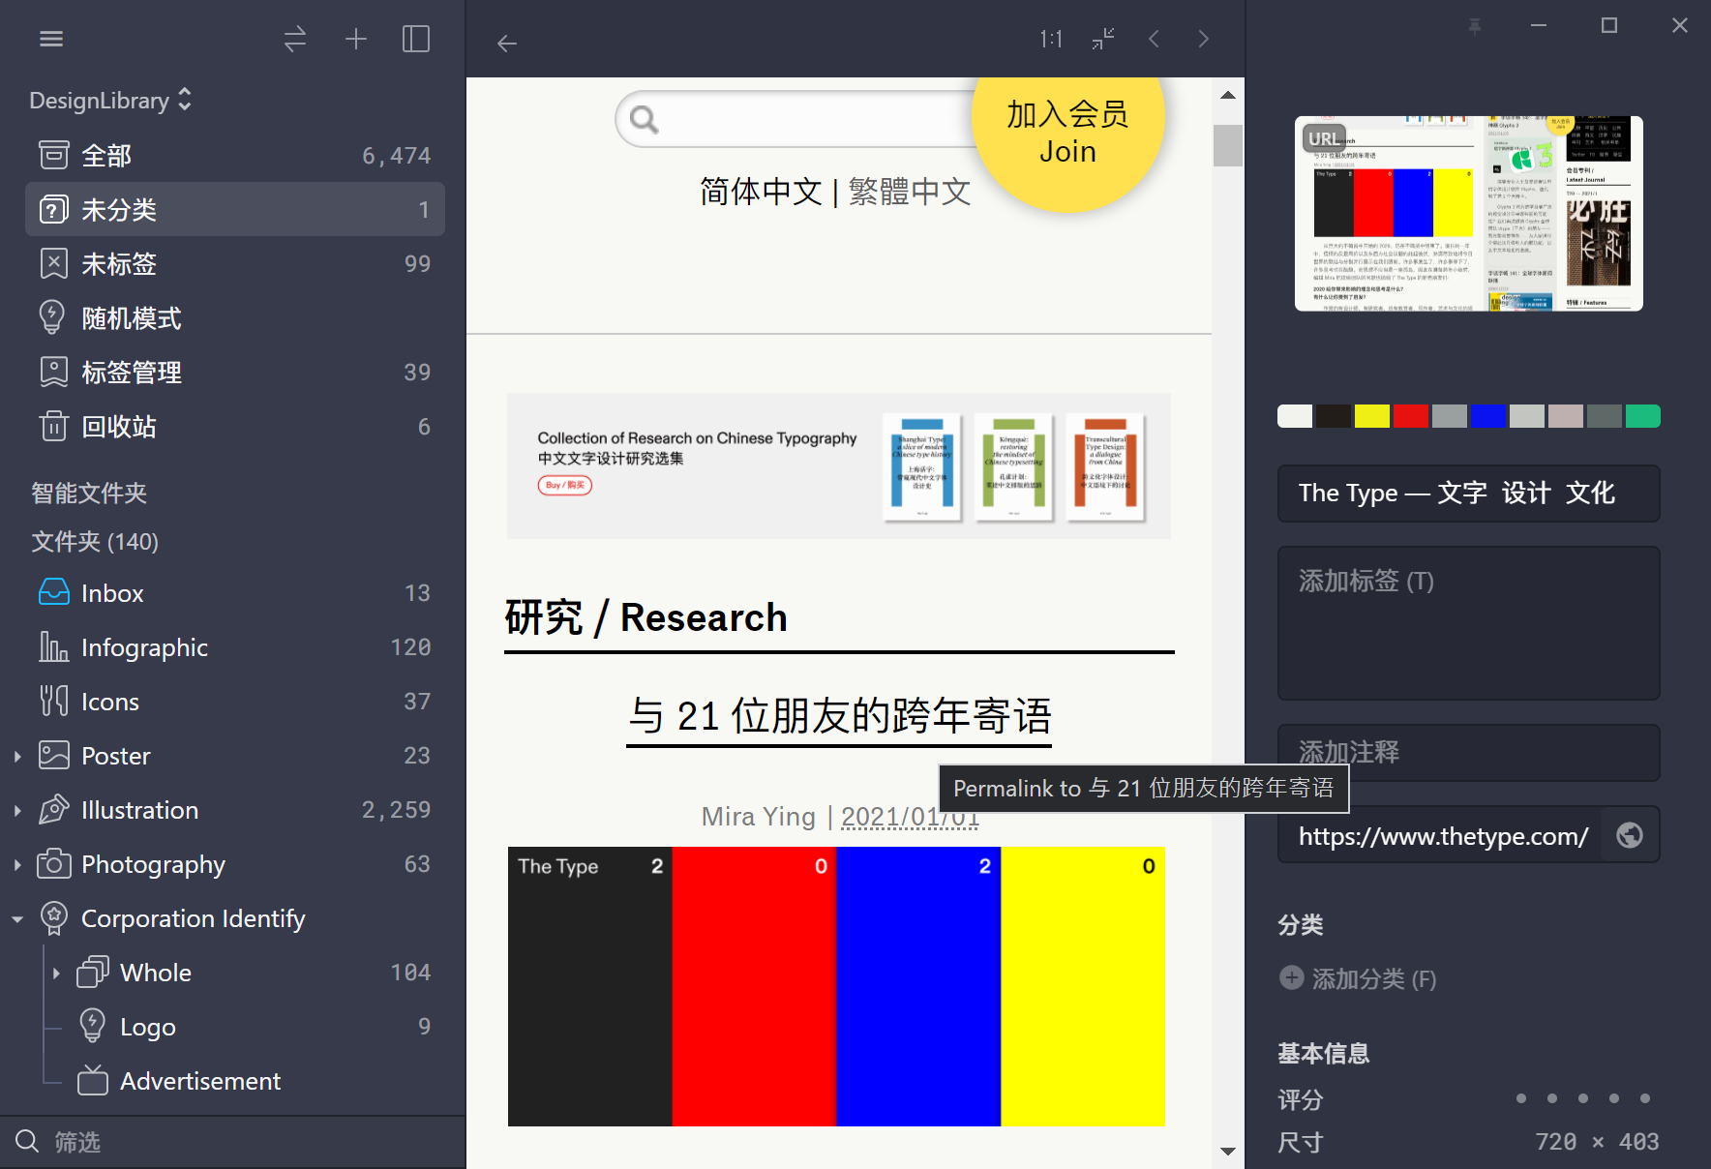
Task: Click the plus icon to add item
Action: (356, 39)
